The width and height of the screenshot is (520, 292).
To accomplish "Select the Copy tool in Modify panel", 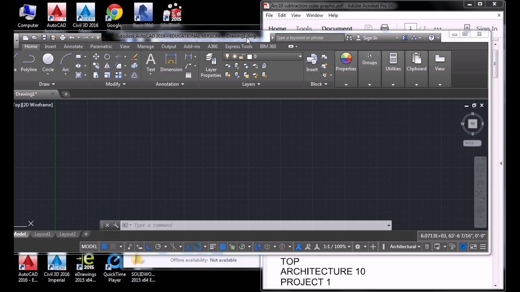I will point(96,66).
